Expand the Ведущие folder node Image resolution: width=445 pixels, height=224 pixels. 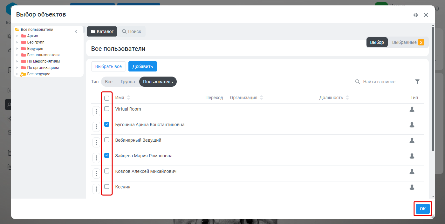point(17,49)
